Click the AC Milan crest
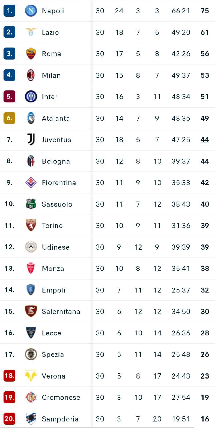Viewport: 215px width, 428px height. (x=31, y=75)
